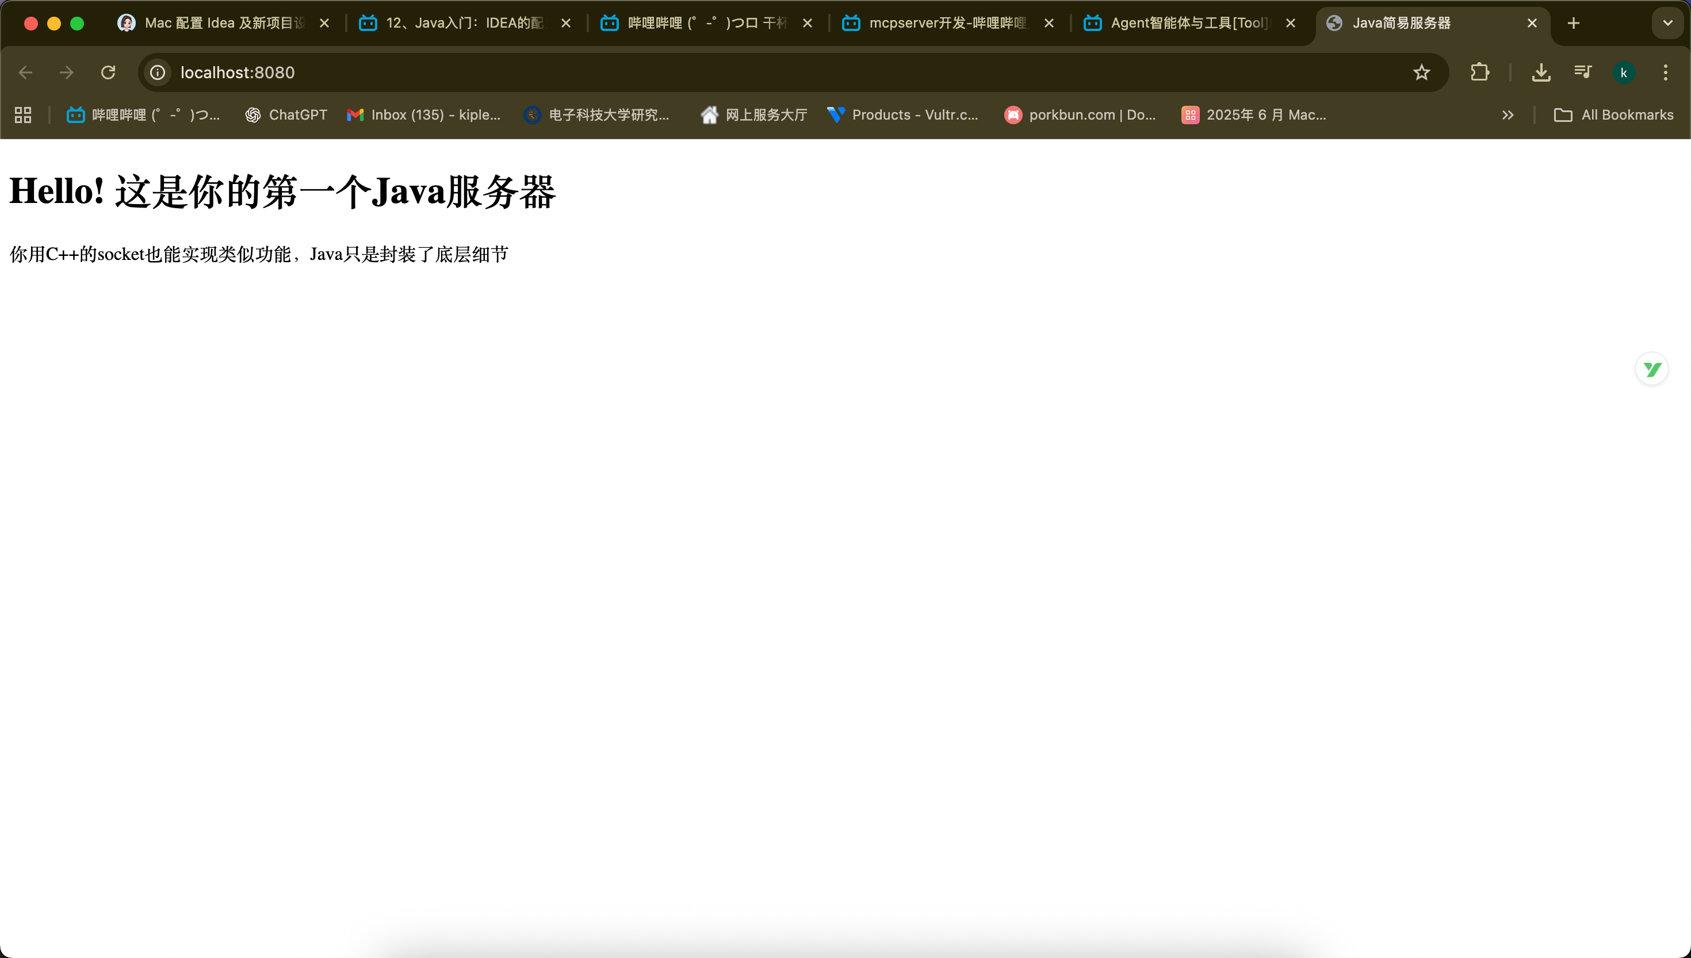Screen dimensions: 1691x958
Task: View site information icon
Action: pyautogui.click(x=158, y=72)
